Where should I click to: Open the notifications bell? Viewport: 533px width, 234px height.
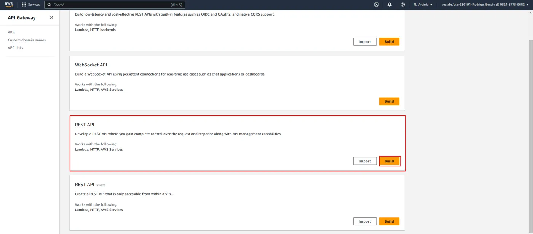pos(389,5)
